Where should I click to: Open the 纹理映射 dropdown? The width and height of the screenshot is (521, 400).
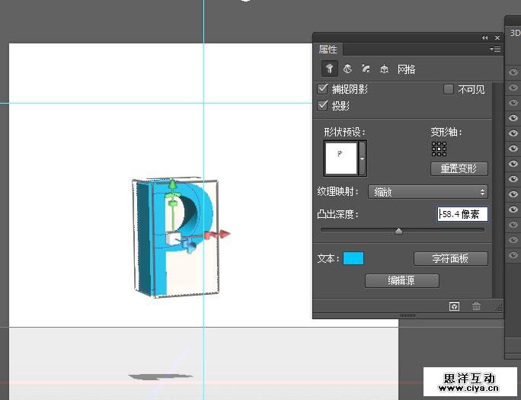pyautogui.click(x=427, y=192)
